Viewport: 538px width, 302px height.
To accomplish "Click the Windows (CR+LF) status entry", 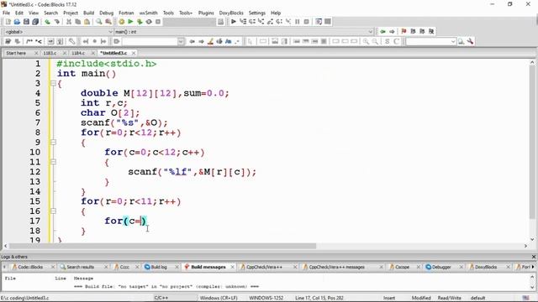I will 219,298.
